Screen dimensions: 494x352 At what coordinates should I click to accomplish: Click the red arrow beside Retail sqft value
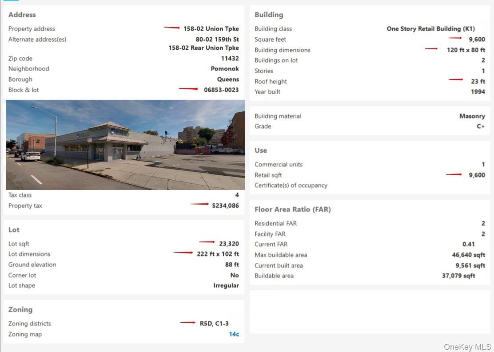pyautogui.click(x=454, y=174)
